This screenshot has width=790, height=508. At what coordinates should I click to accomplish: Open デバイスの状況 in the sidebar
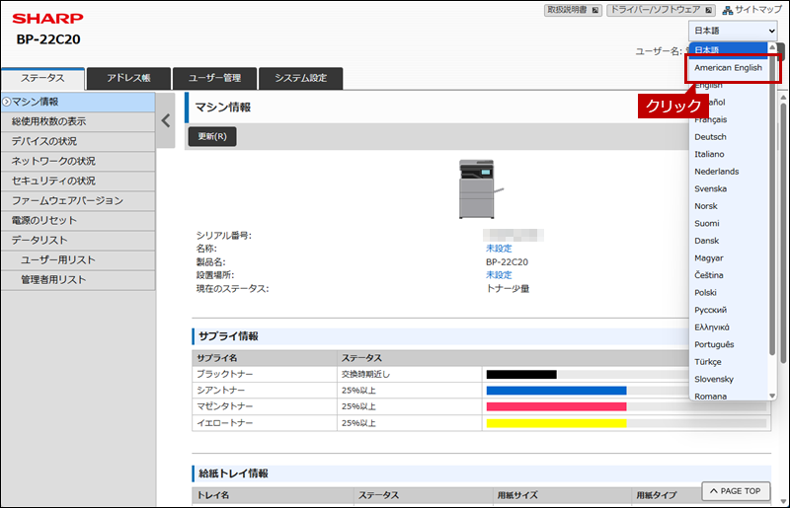point(78,141)
